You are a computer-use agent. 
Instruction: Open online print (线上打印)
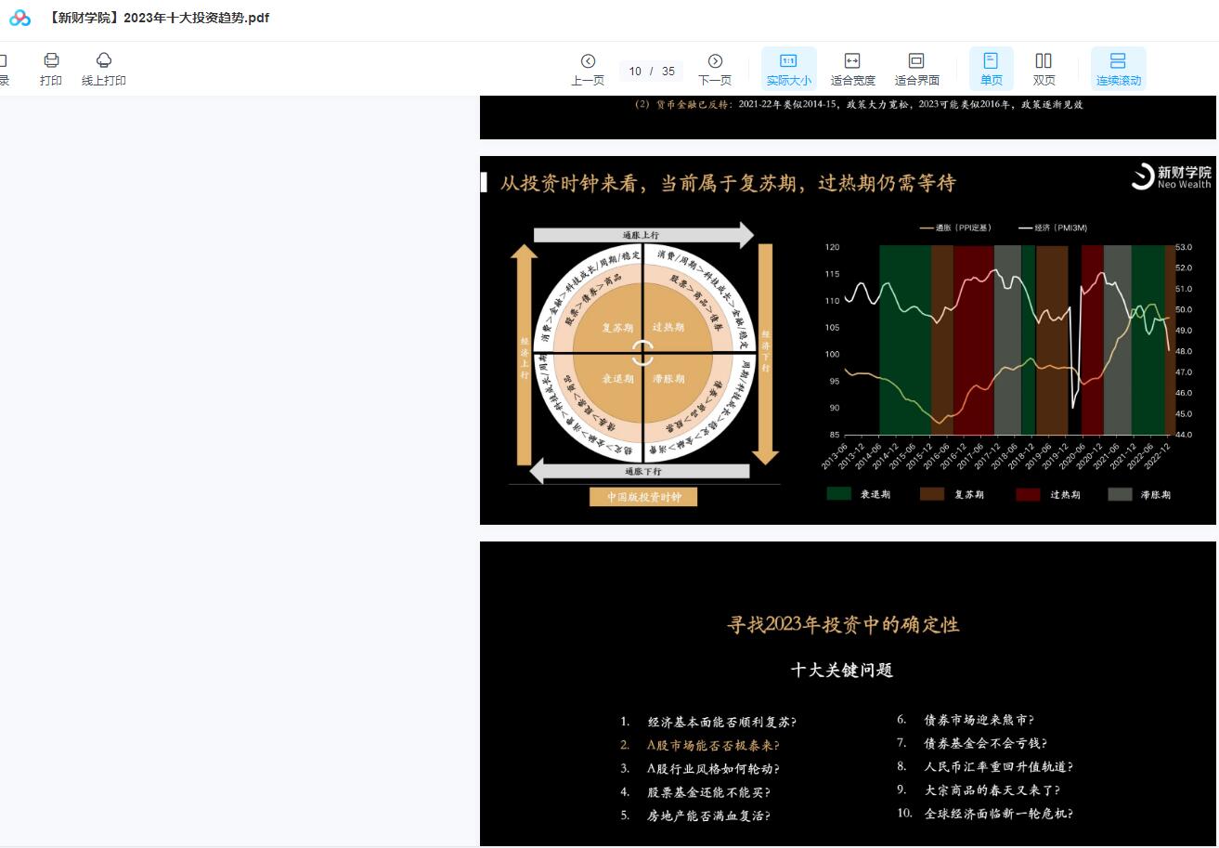pyautogui.click(x=103, y=61)
